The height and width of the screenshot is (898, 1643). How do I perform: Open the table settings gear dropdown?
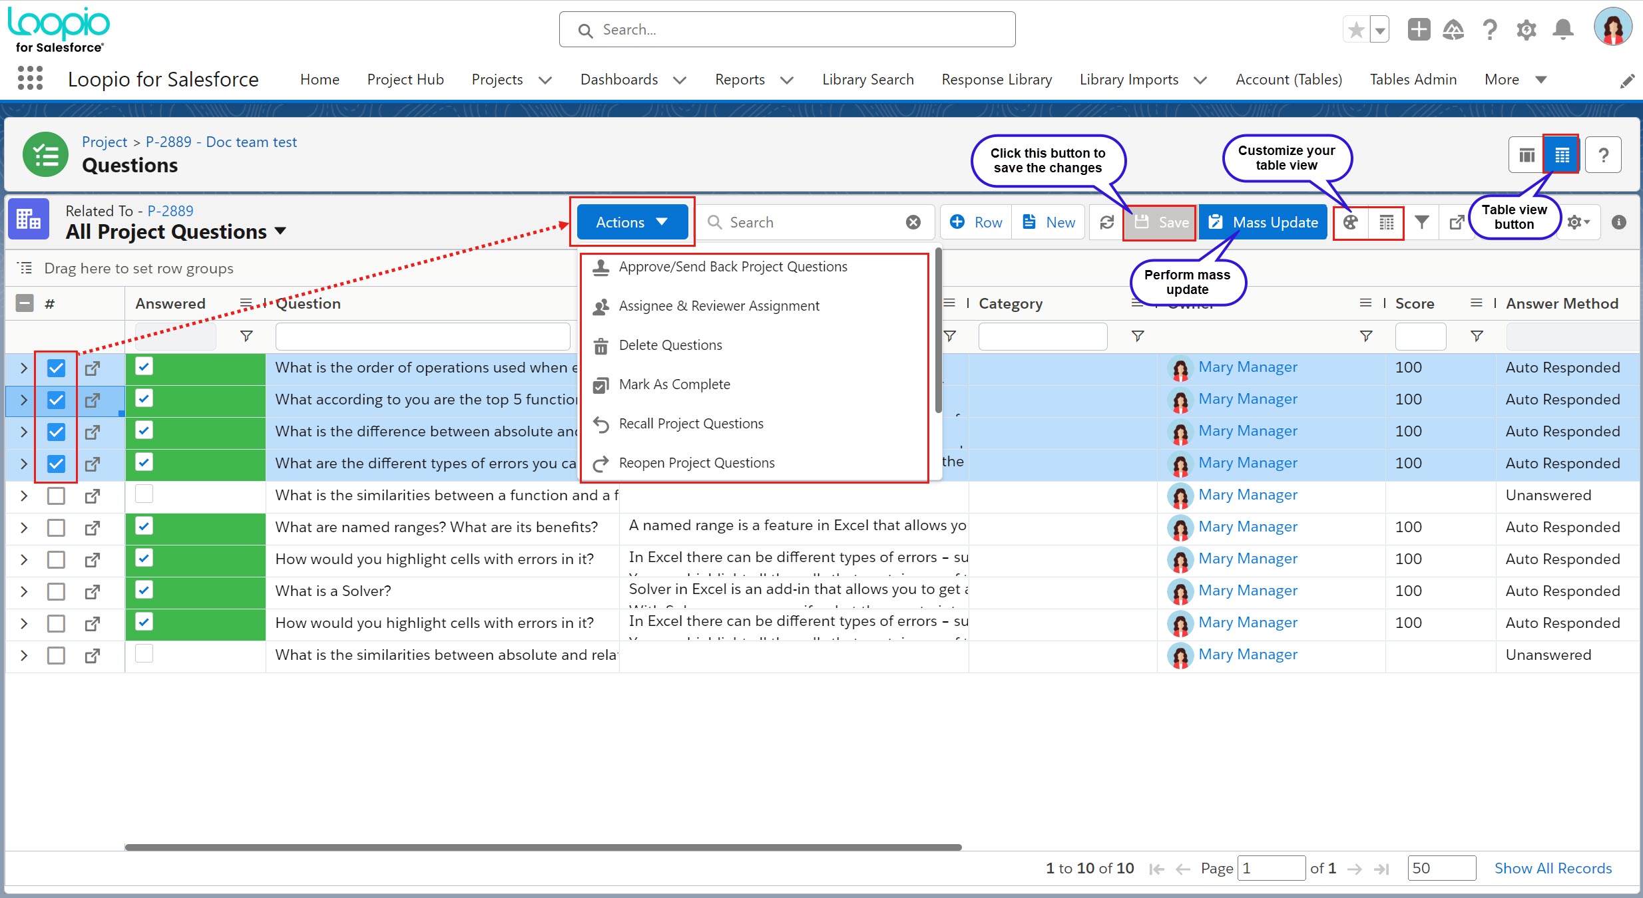(x=1578, y=222)
